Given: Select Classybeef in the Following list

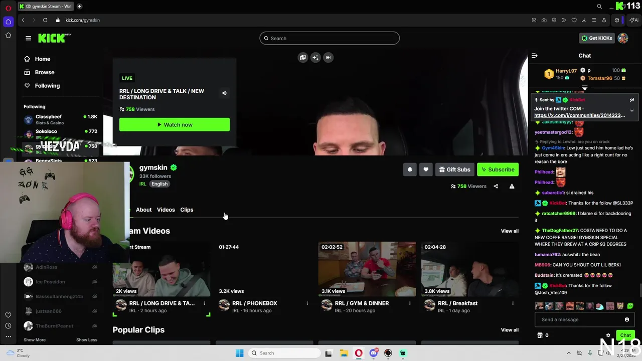Looking at the screenshot, I should tap(60, 119).
